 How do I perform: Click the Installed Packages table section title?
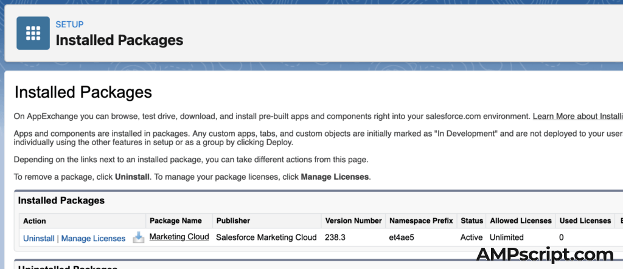pos(61,201)
